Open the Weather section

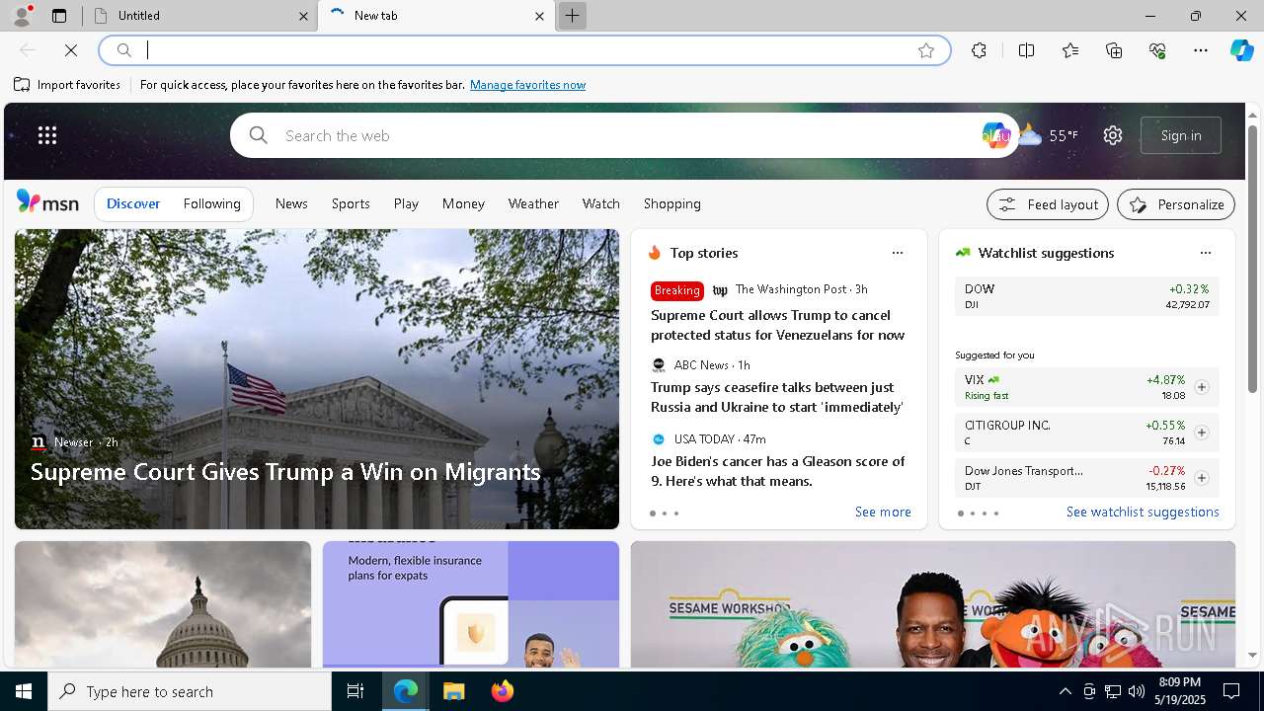[533, 203]
